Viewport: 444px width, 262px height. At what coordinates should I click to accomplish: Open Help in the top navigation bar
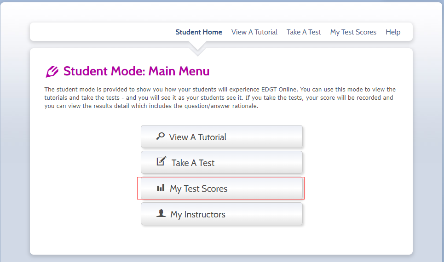393,32
